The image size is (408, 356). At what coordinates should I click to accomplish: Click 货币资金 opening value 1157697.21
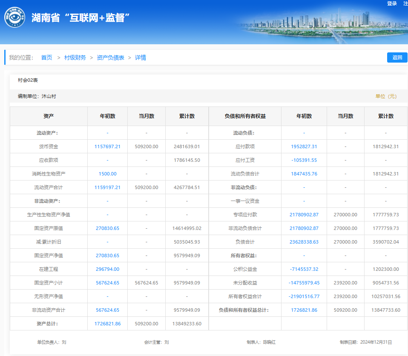pos(107,146)
